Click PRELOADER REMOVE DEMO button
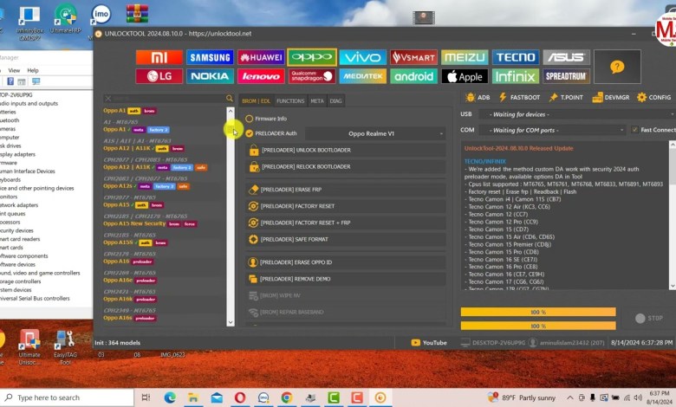 click(346, 279)
